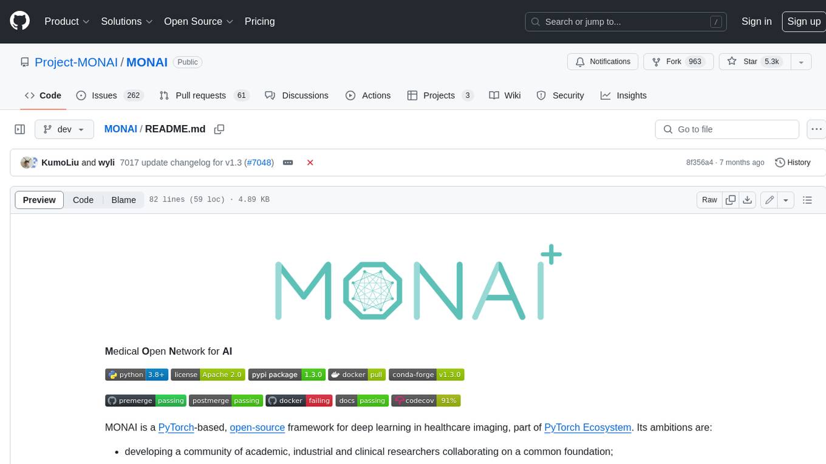Fork the repository
This screenshot has width=826, height=464.
(677, 62)
